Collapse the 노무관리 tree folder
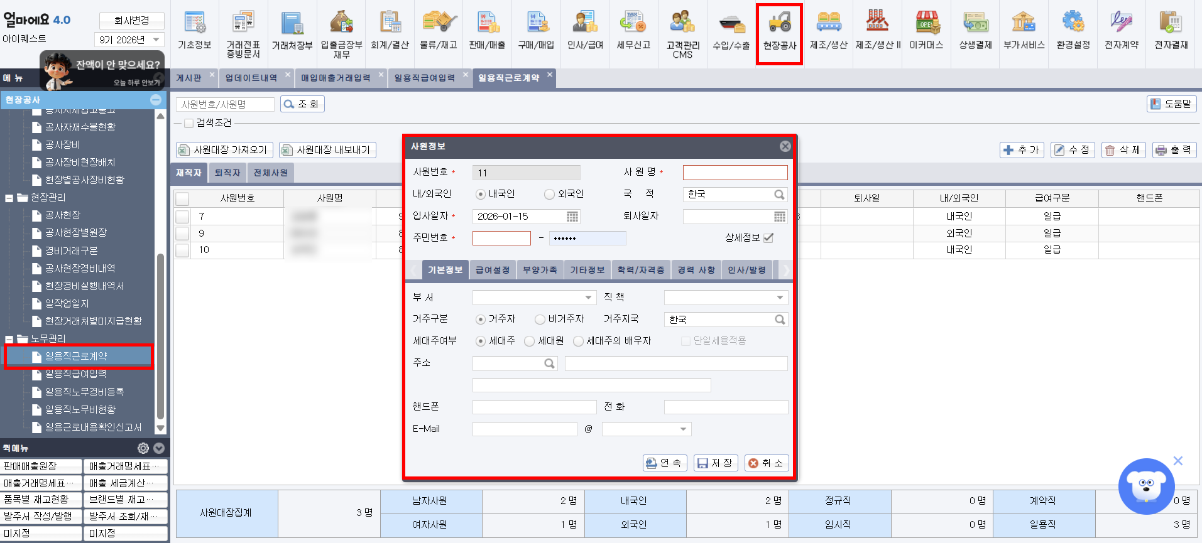This screenshot has width=1202, height=543. (9, 339)
